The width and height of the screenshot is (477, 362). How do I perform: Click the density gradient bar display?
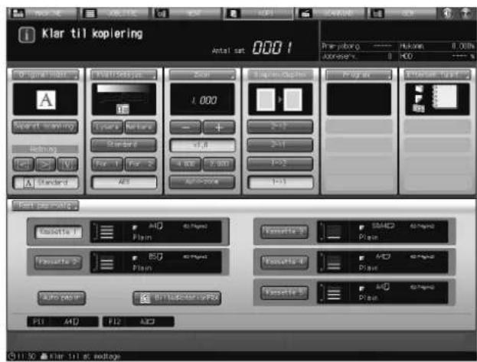[123, 89]
